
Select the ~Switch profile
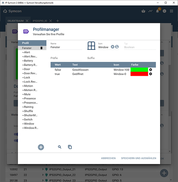27,119
